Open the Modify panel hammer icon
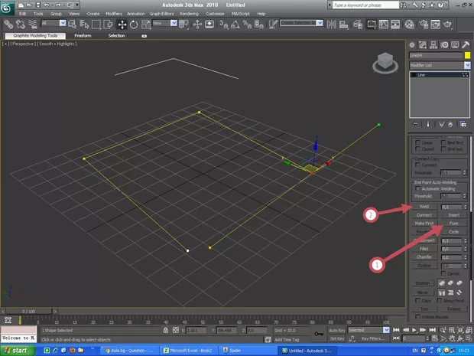The image size is (474, 356). [x=466, y=44]
